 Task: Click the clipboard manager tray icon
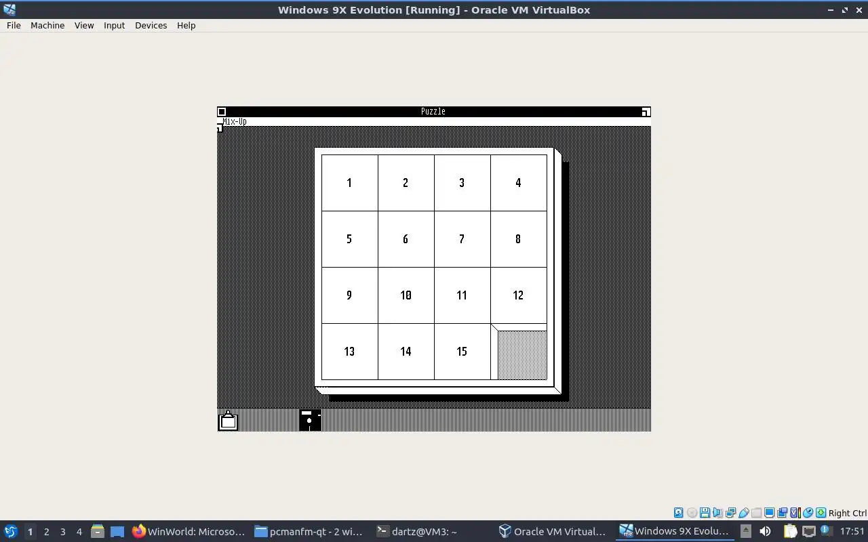tap(791, 532)
